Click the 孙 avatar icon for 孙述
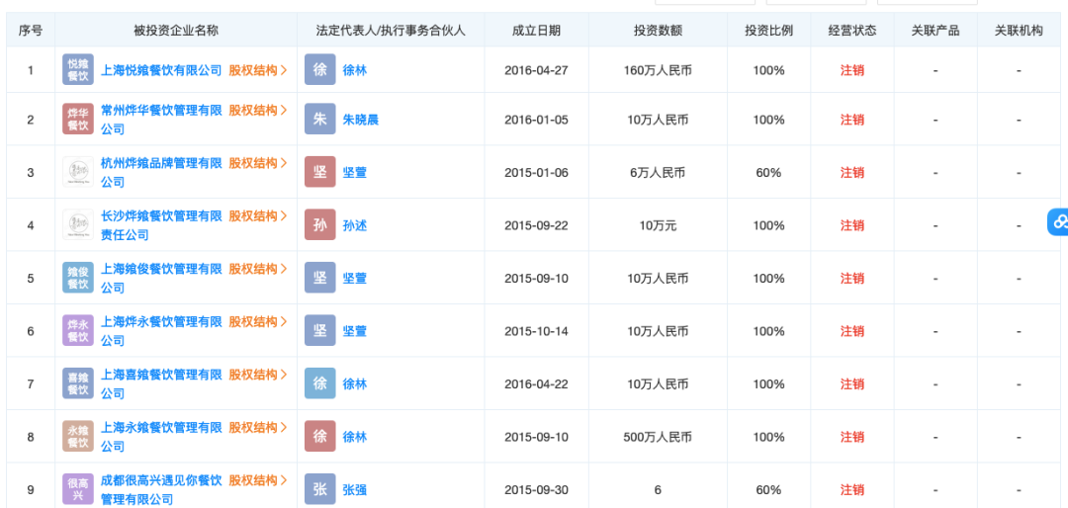The height and width of the screenshot is (508, 1068). (x=319, y=225)
